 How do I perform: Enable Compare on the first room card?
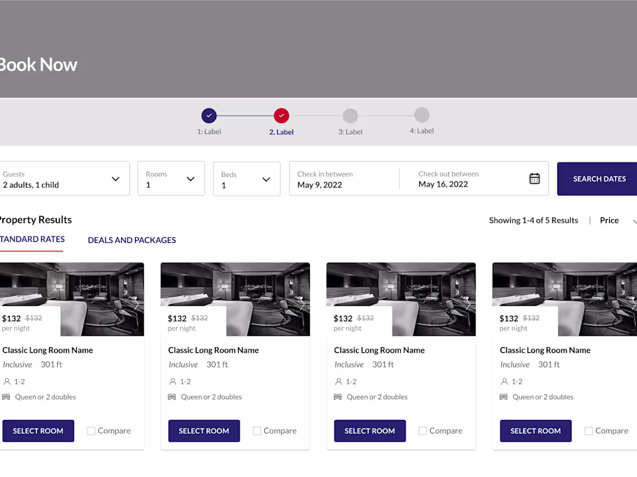click(x=91, y=431)
